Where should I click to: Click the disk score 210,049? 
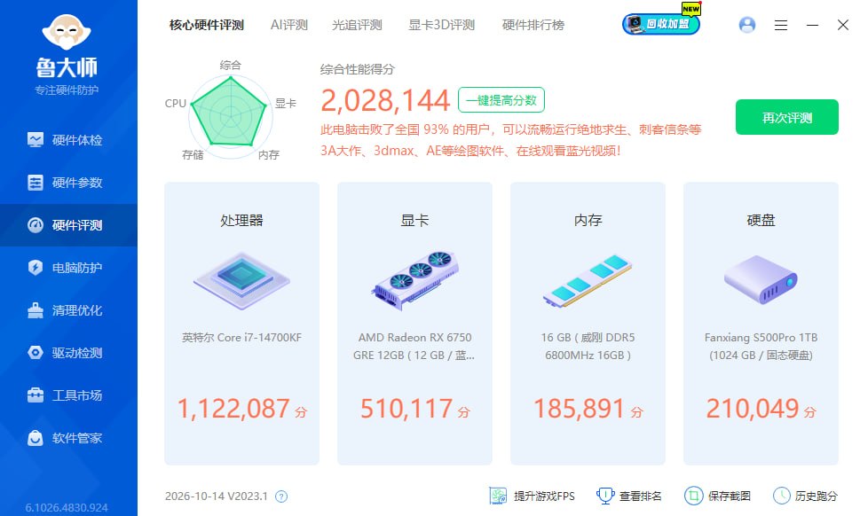coord(753,409)
